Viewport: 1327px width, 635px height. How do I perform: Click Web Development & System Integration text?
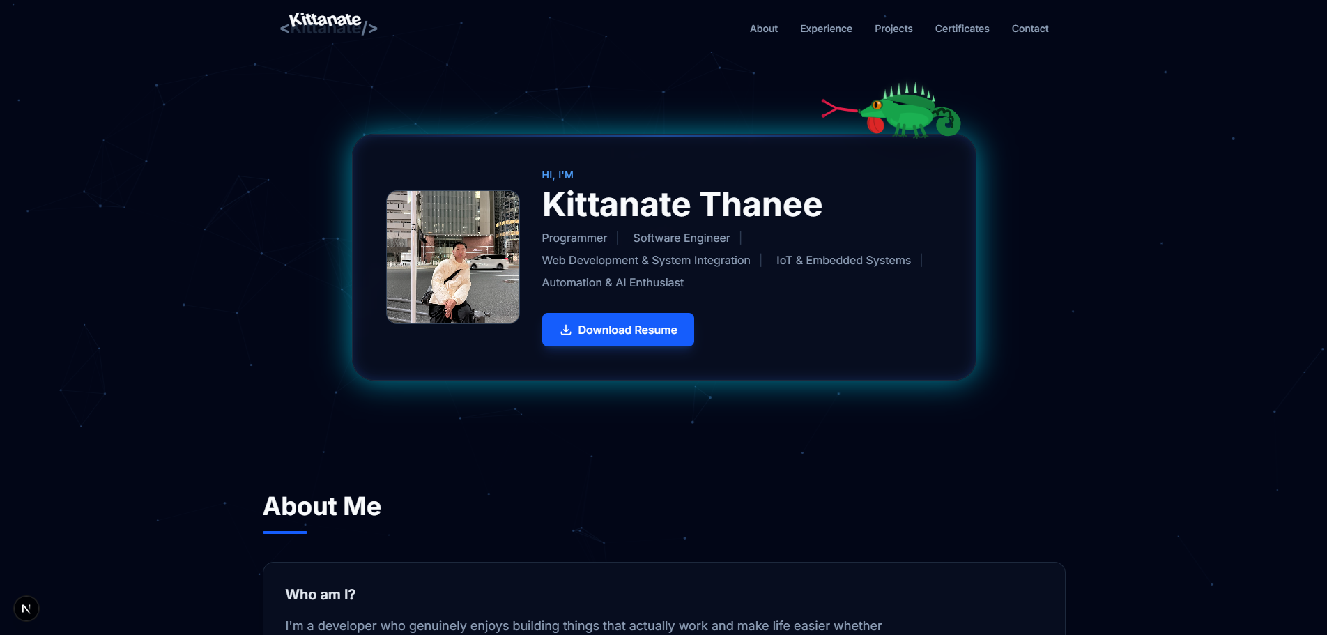[646, 260]
